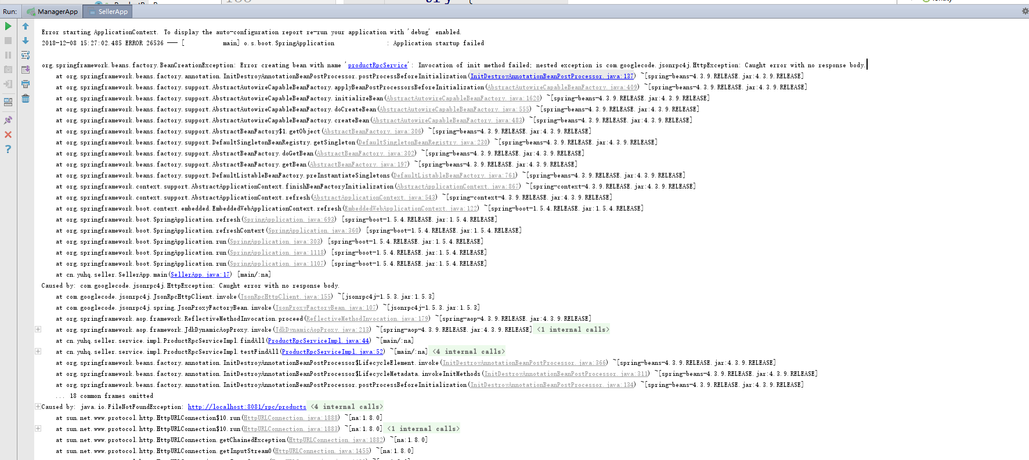Expand fold beside ProductRpcServiceImpl.testFindAll line
The image size is (1029, 460).
coord(38,352)
